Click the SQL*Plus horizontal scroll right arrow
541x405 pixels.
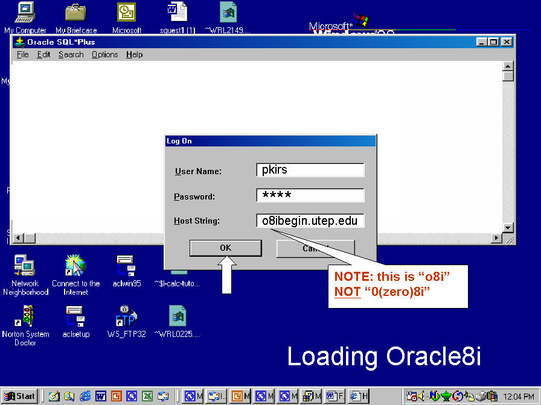point(496,238)
